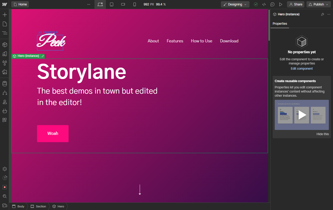Click Hide this in the tips card

(323, 134)
